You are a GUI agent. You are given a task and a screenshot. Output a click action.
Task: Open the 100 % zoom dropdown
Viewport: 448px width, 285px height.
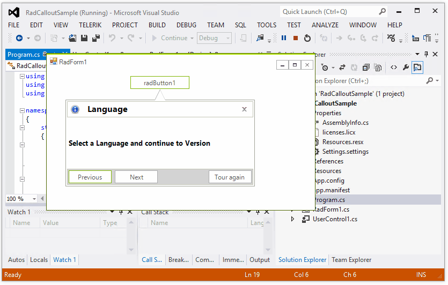coord(34,199)
